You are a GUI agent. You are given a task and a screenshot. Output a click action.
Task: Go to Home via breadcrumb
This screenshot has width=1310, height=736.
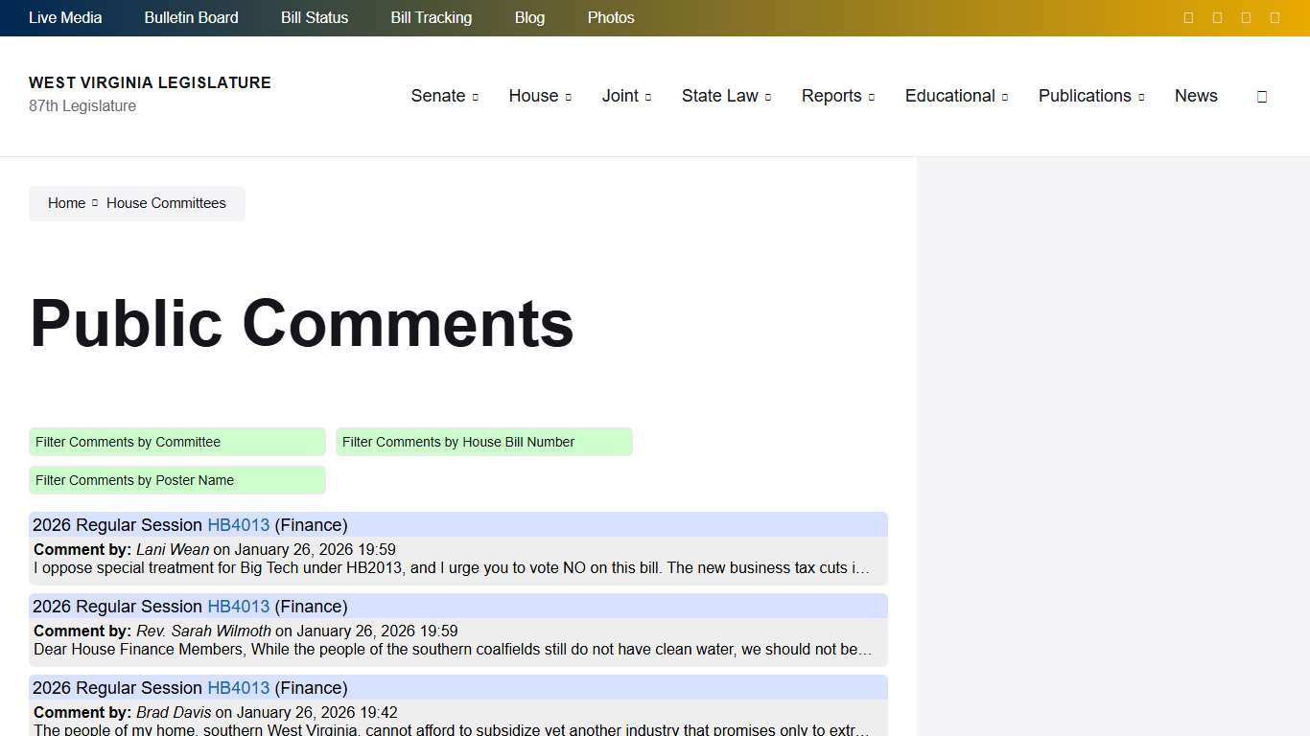(x=66, y=203)
